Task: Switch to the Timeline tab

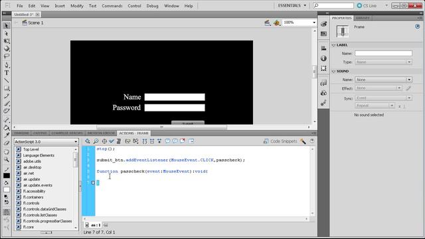Action: tap(21, 133)
